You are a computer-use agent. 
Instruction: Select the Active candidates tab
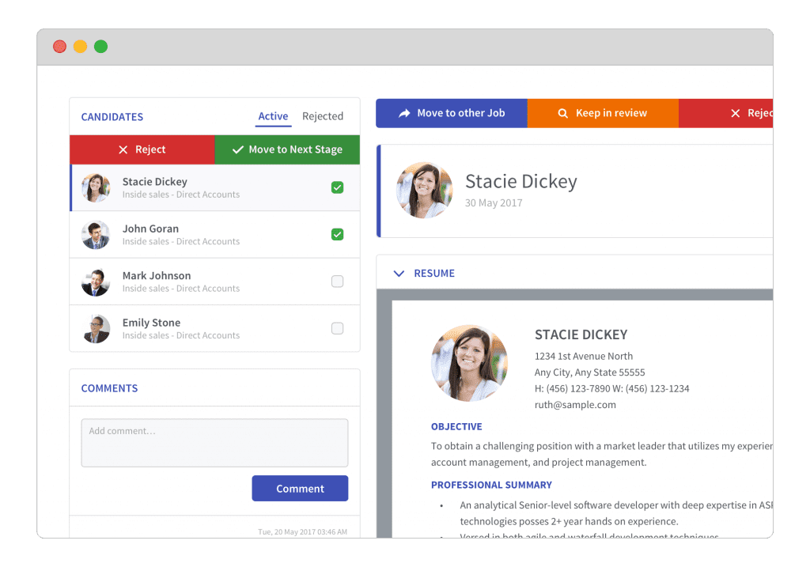click(273, 116)
